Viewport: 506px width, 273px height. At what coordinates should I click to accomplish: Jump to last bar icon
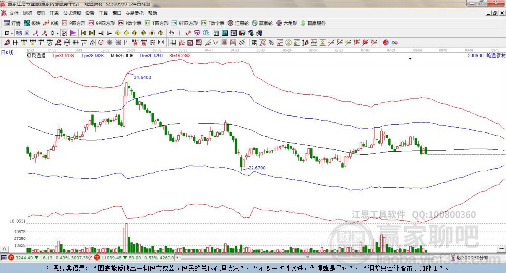pyautogui.click(x=92, y=33)
